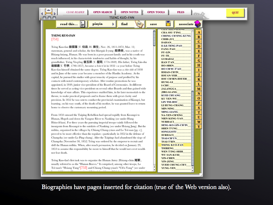Jump to letter C in index
This screenshot has height=205, width=273.
[199, 42]
